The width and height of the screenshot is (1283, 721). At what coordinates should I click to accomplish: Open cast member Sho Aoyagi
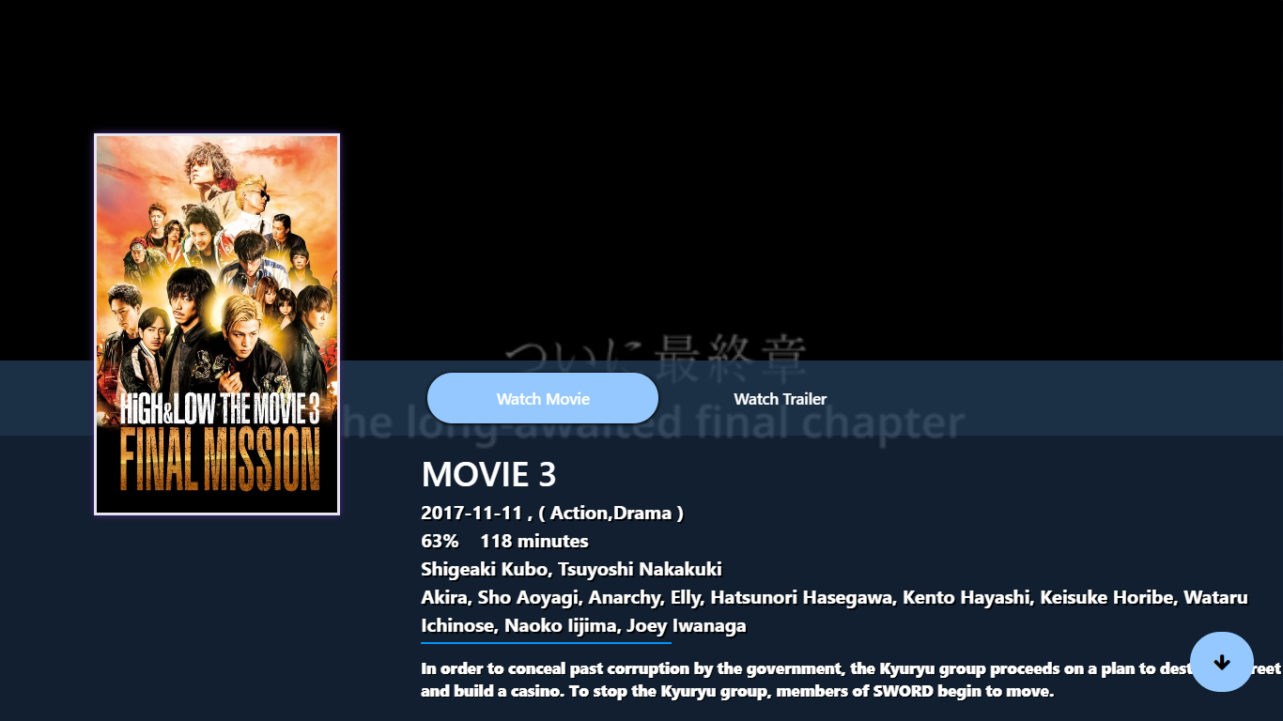coord(528,597)
